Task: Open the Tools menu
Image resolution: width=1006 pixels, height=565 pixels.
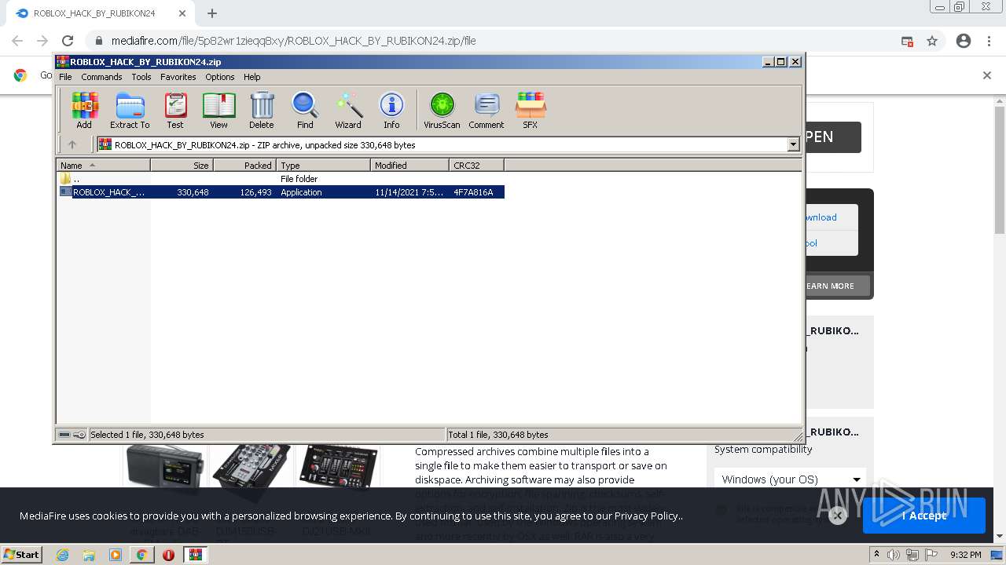Action: pyautogui.click(x=141, y=77)
